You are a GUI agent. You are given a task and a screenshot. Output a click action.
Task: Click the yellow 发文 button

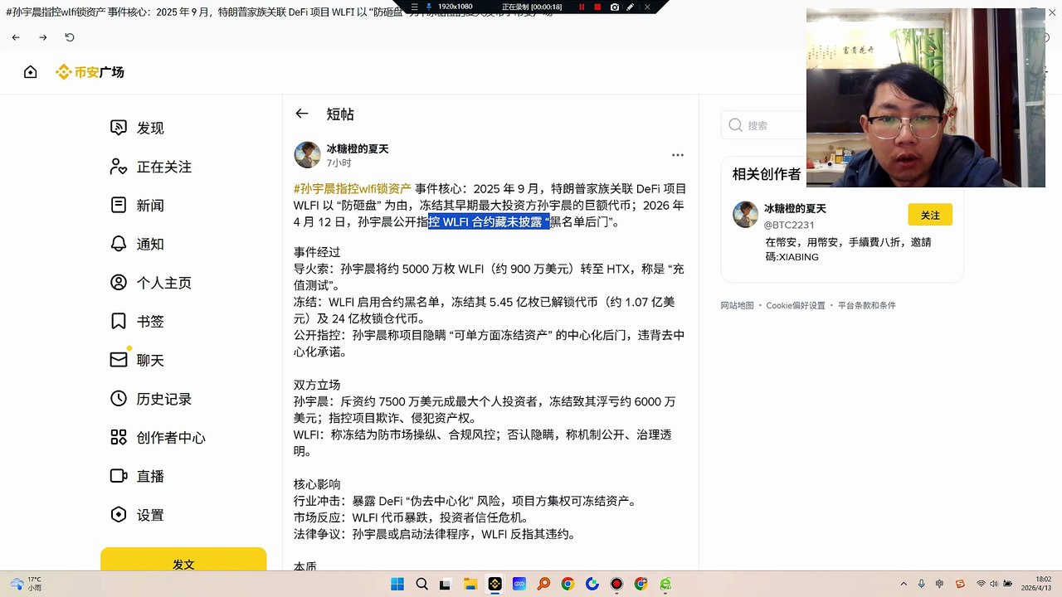pos(183,560)
